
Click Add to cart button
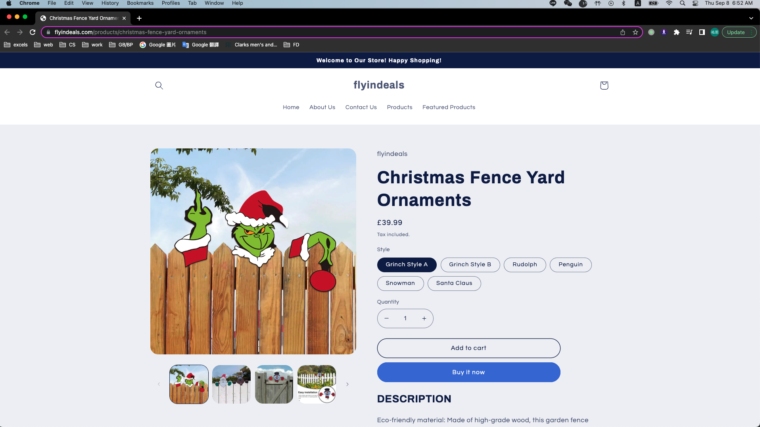coord(468,348)
